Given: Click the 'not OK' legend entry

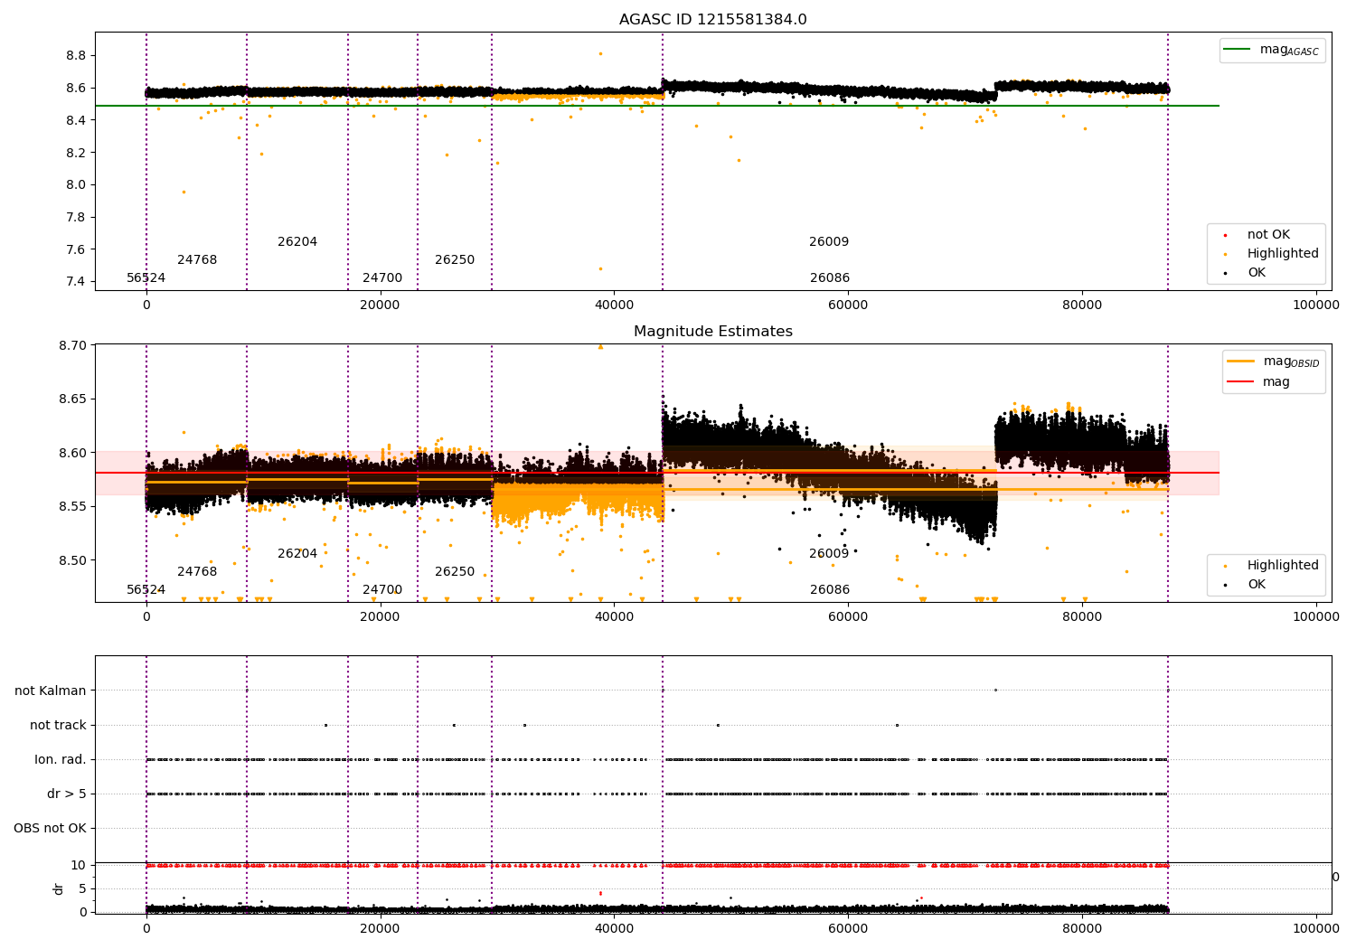Looking at the screenshot, I should coord(1268,235).
